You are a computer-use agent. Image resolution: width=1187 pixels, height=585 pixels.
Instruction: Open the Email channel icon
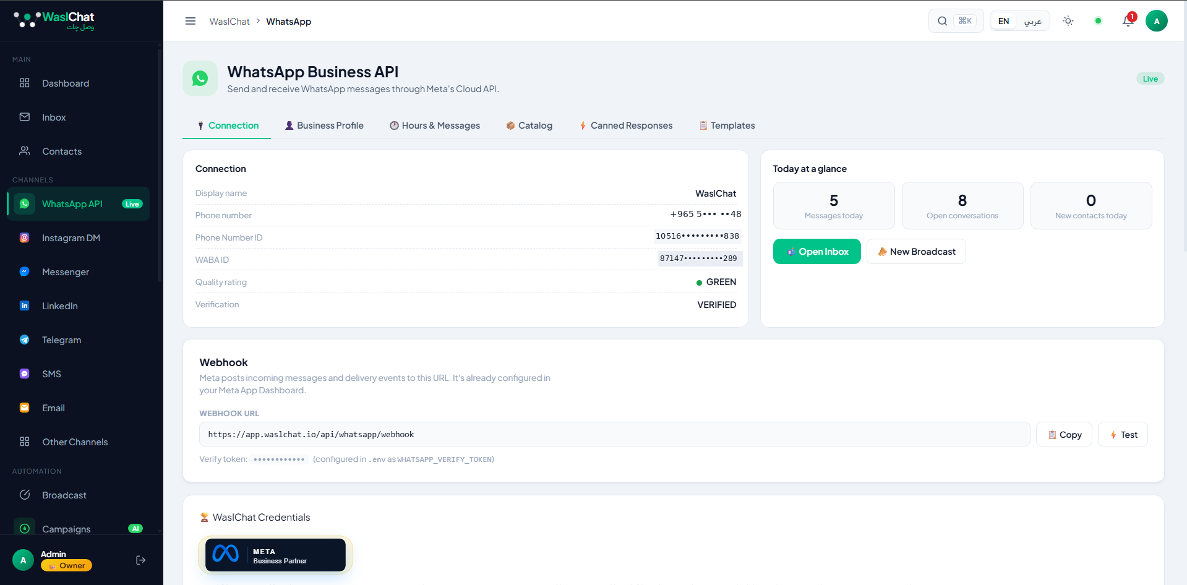(x=25, y=408)
